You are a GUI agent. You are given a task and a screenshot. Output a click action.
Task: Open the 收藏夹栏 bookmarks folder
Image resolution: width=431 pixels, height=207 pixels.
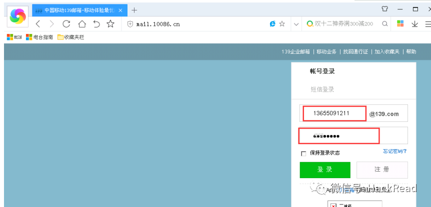coord(70,37)
